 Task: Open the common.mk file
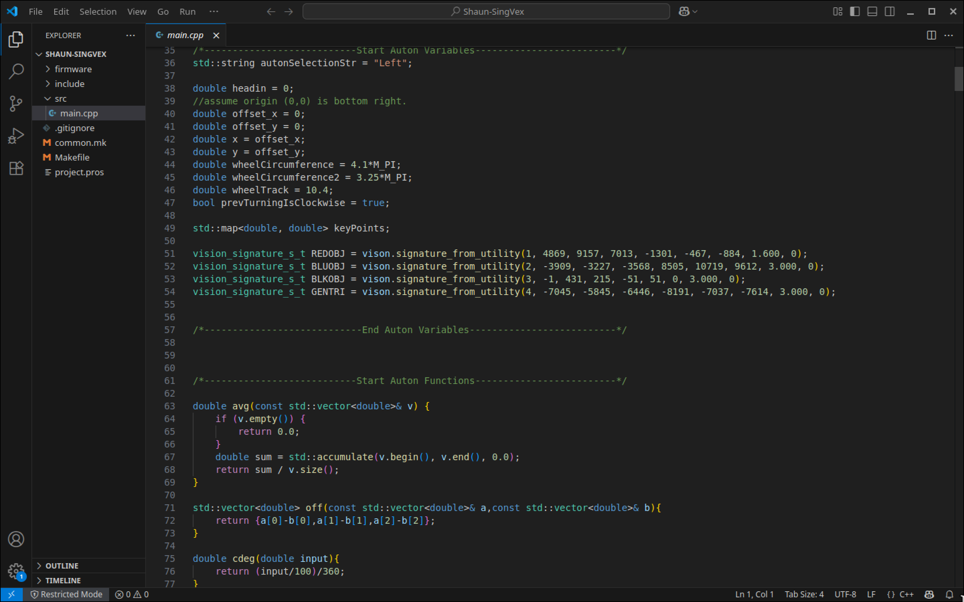coord(88,142)
